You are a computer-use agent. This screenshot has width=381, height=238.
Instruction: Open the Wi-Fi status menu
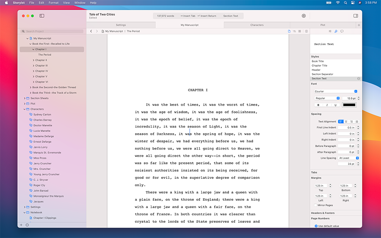338,3
